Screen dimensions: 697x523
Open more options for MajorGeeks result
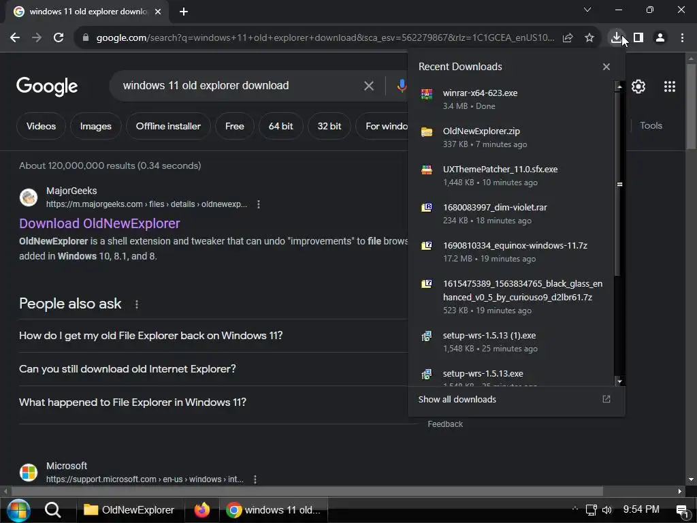258,204
